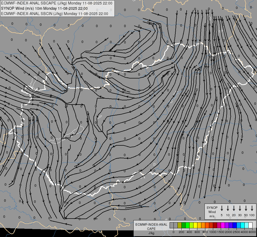Viewport: 257px width, 237px height.
Task: Click the SBCAPE header line in title box
Action: (57, 3)
